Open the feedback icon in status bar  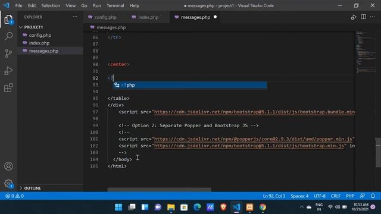[x=363, y=196]
